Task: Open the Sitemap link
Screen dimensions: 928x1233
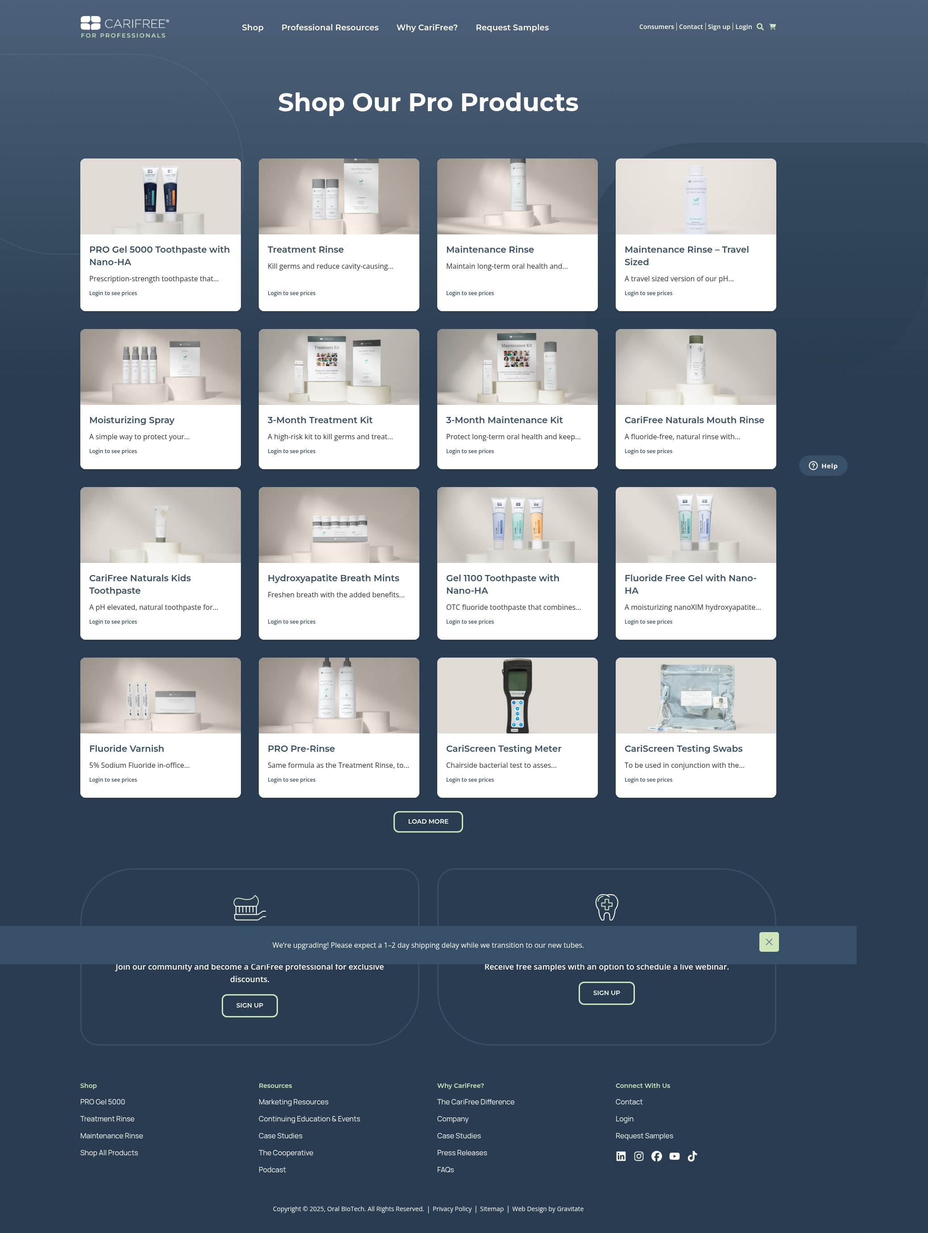Action: click(491, 1209)
